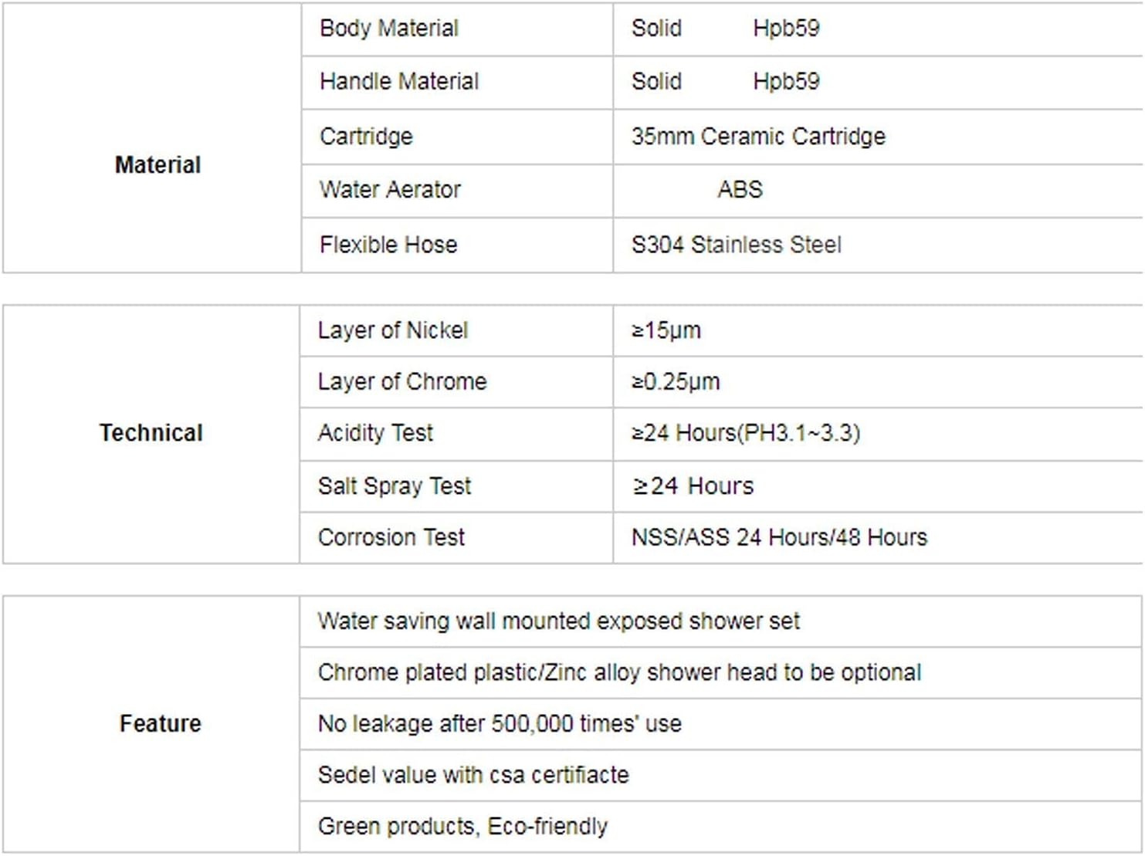The image size is (1145, 856).
Task: Select the Body Material label cell
Action: coord(457,29)
